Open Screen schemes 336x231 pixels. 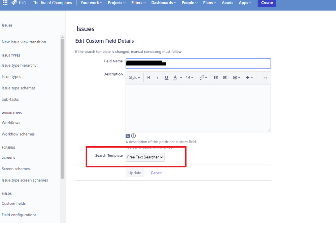click(x=15, y=169)
